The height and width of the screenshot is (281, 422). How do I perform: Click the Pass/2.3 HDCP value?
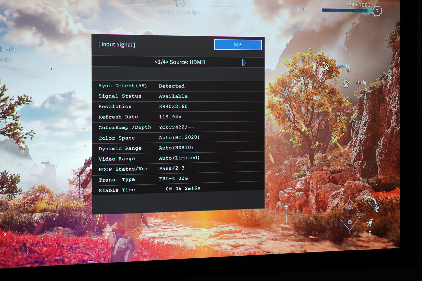(x=172, y=168)
